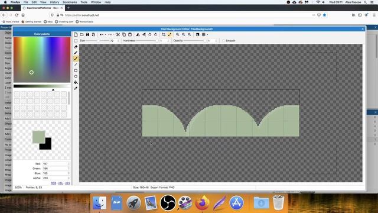Open the Edit menu in menu bar
378x213 pixels.
(34, 2)
